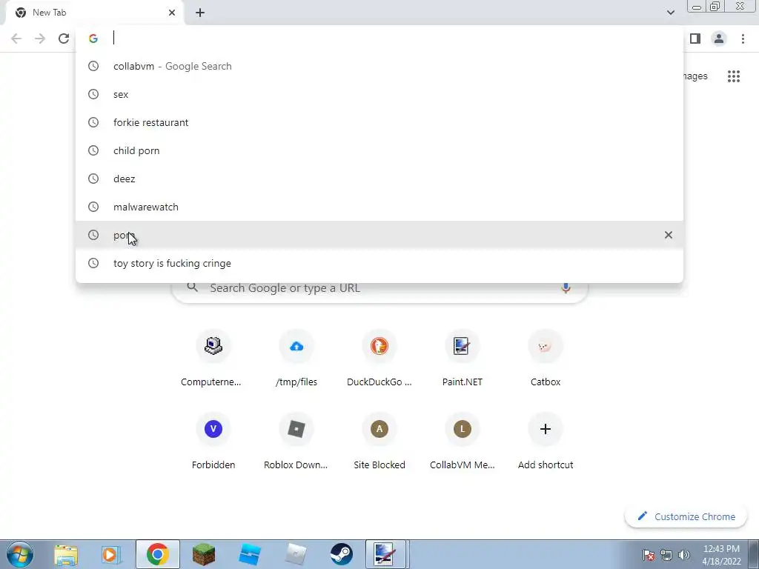Start voice search with the microphone icon

click(x=566, y=288)
